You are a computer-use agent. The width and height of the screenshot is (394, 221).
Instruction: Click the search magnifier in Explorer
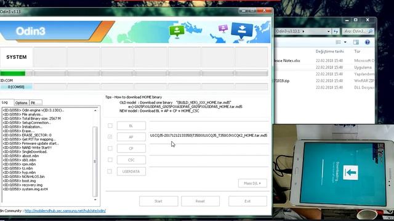tap(371, 31)
